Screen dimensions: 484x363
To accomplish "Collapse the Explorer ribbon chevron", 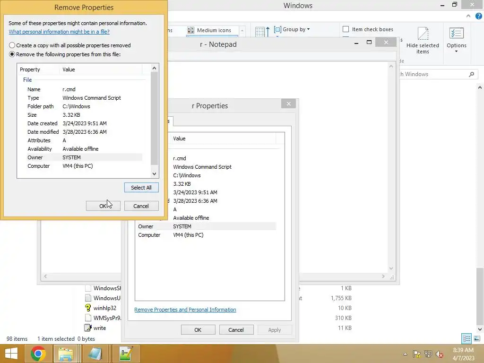I will 468,16.
